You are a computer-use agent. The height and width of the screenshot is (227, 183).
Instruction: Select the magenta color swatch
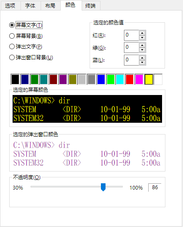click(x=139, y=79)
